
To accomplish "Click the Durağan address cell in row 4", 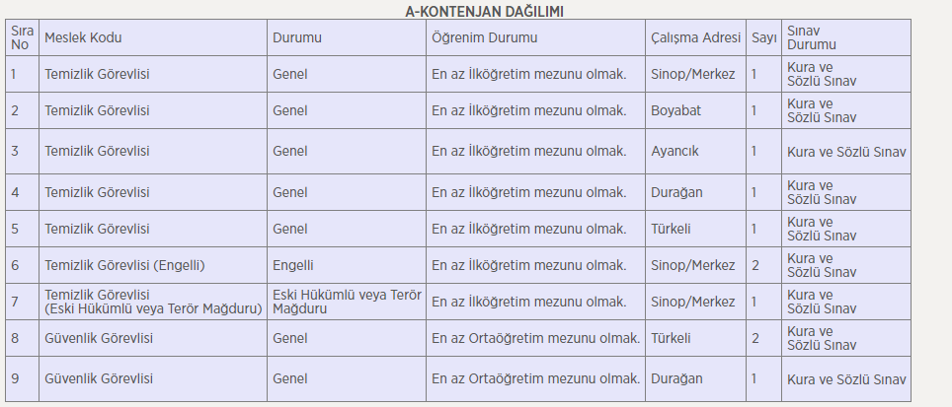I will pos(676,192).
